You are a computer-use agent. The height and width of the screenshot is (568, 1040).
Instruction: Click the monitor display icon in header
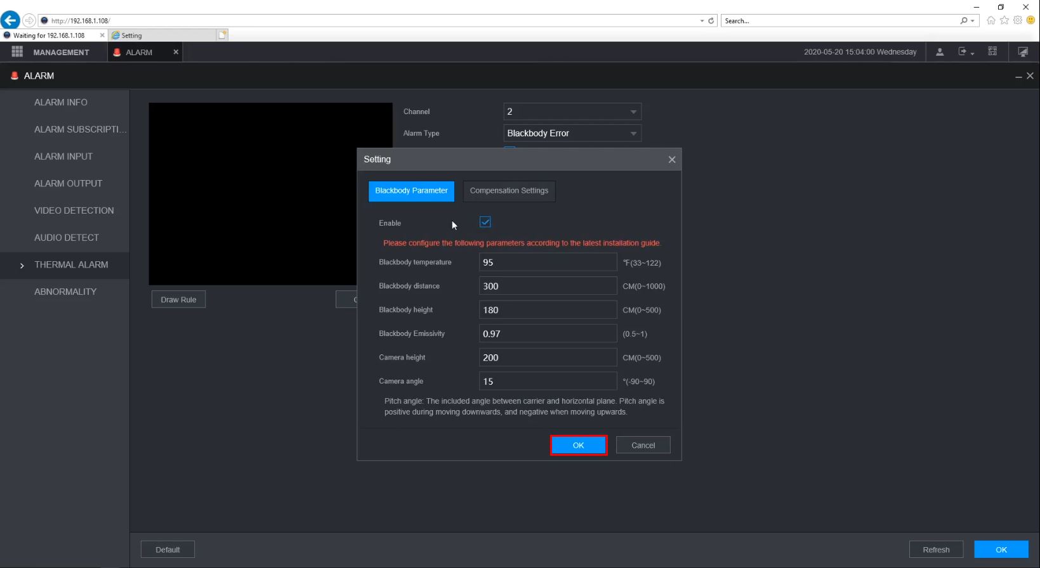1023,52
